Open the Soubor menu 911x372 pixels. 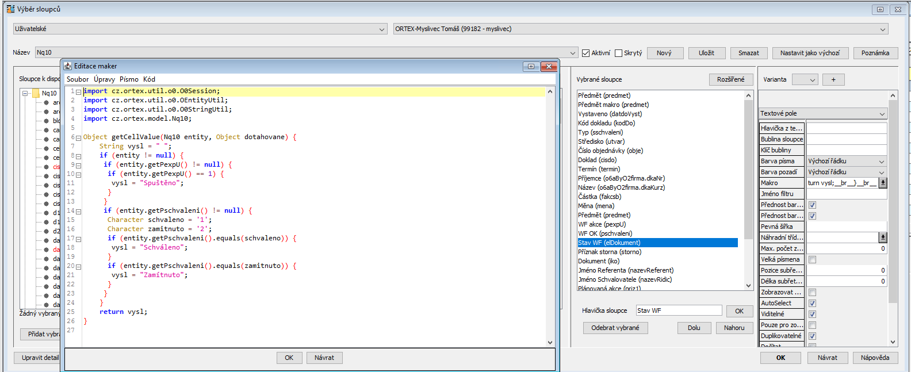[x=78, y=79]
